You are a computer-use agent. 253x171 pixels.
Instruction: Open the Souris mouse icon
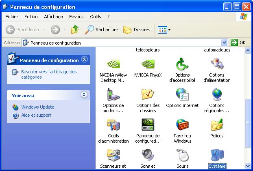[182, 155]
